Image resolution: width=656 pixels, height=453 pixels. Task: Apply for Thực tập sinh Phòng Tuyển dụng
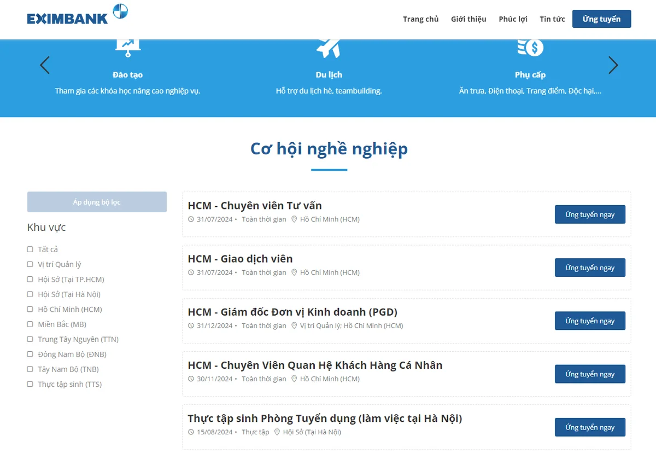point(590,427)
